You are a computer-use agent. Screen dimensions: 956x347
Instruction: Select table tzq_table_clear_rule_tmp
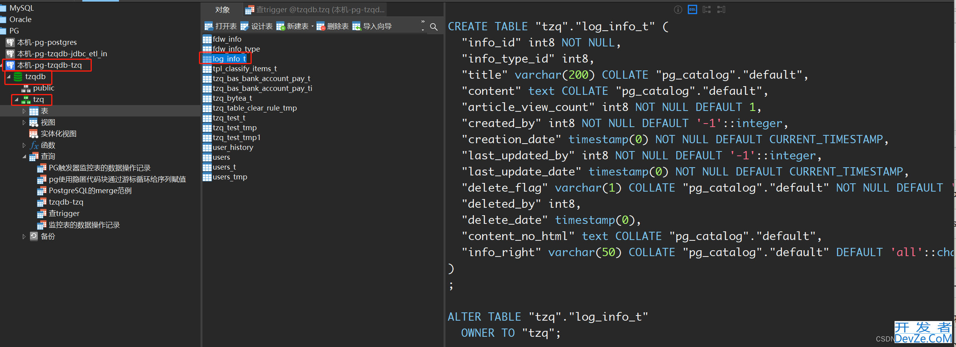(254, 108)
